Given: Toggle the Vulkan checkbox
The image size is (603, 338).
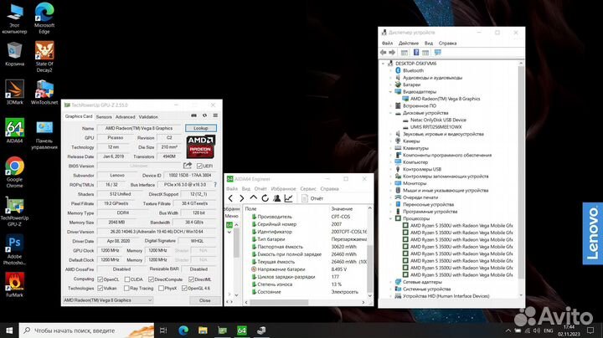Looking at the screenshot, I should tap(100, 288).
